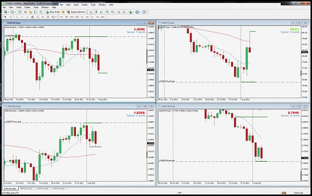Set timeframe to MN monthly
The width and height of the screenshot is (312, 196).
[103, 17]
